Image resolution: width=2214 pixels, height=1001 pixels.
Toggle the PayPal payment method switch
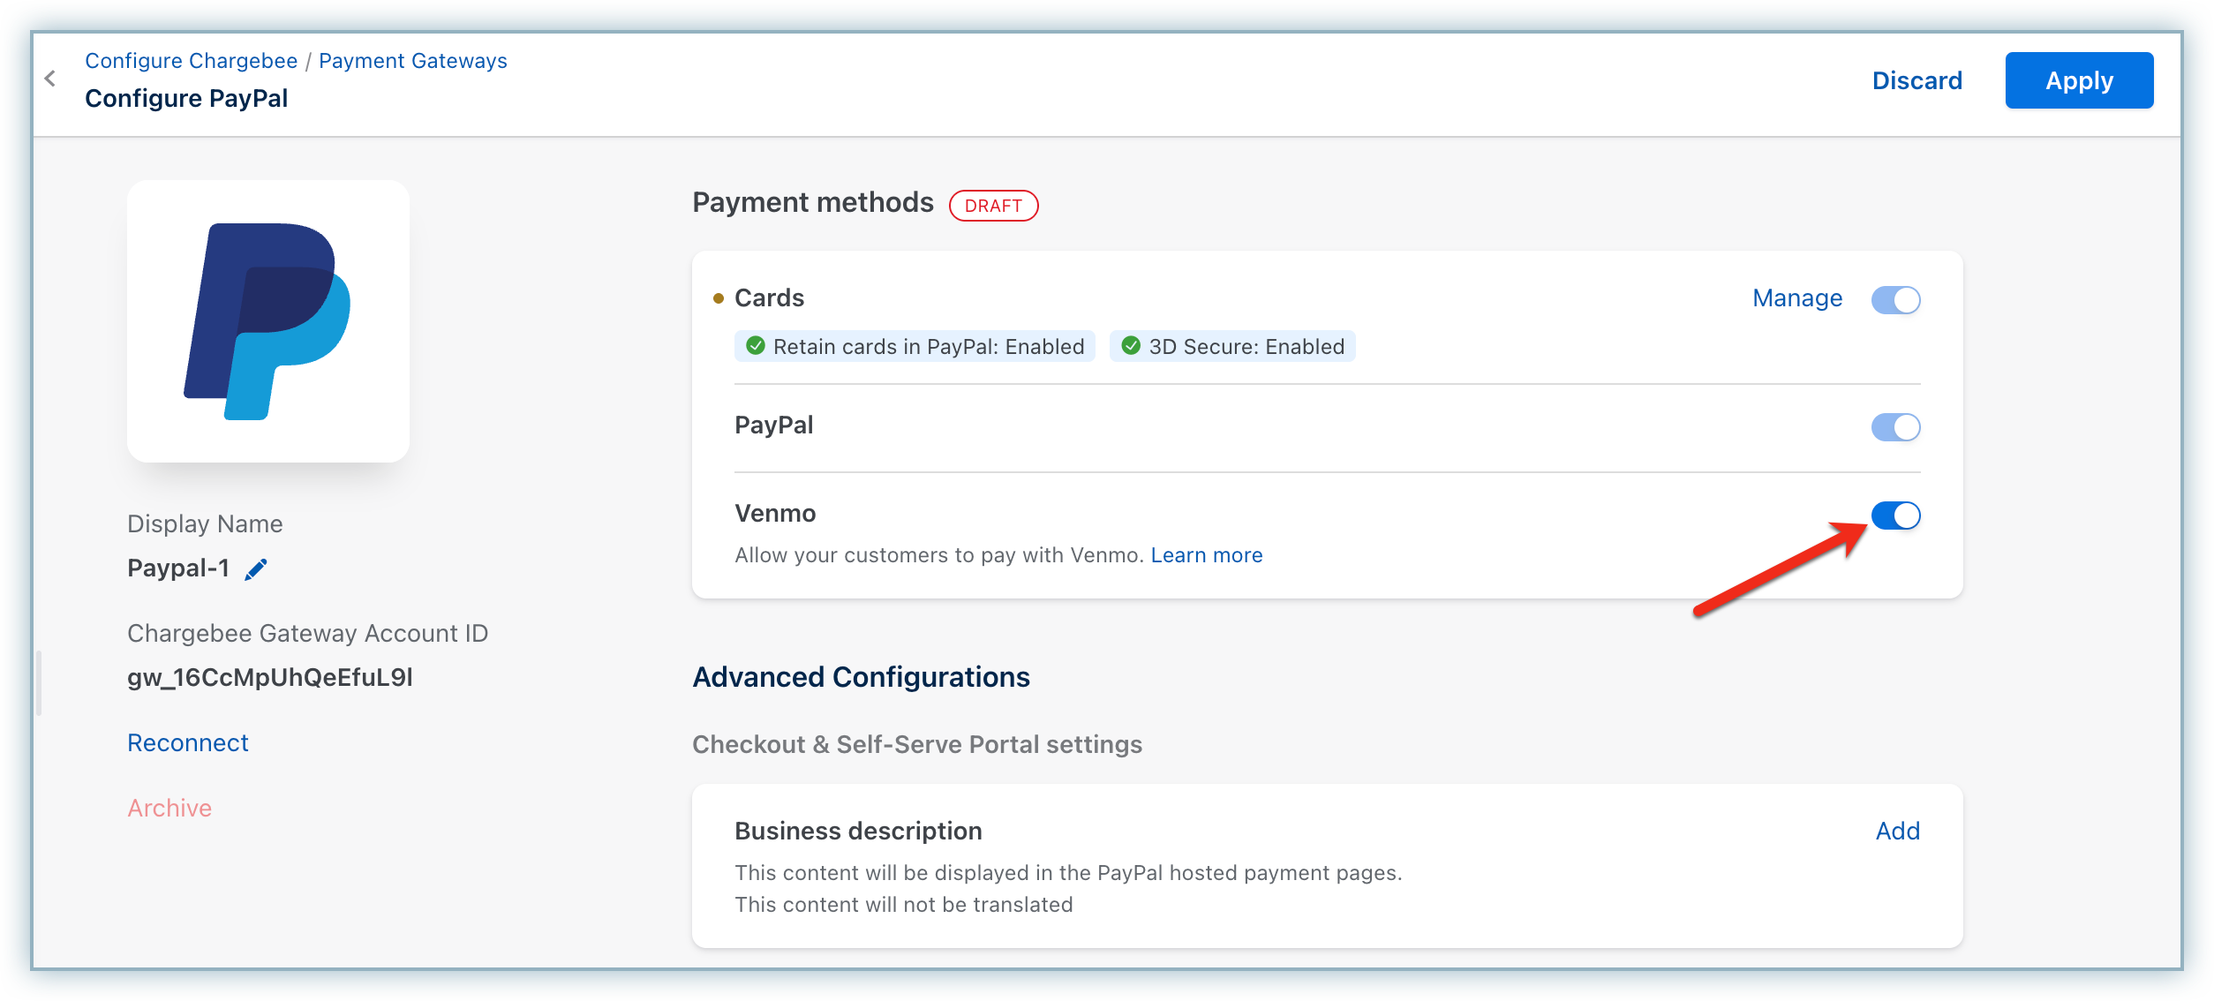pos(1895,427)
